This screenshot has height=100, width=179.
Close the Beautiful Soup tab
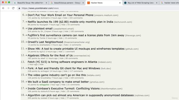coord(46,3)
